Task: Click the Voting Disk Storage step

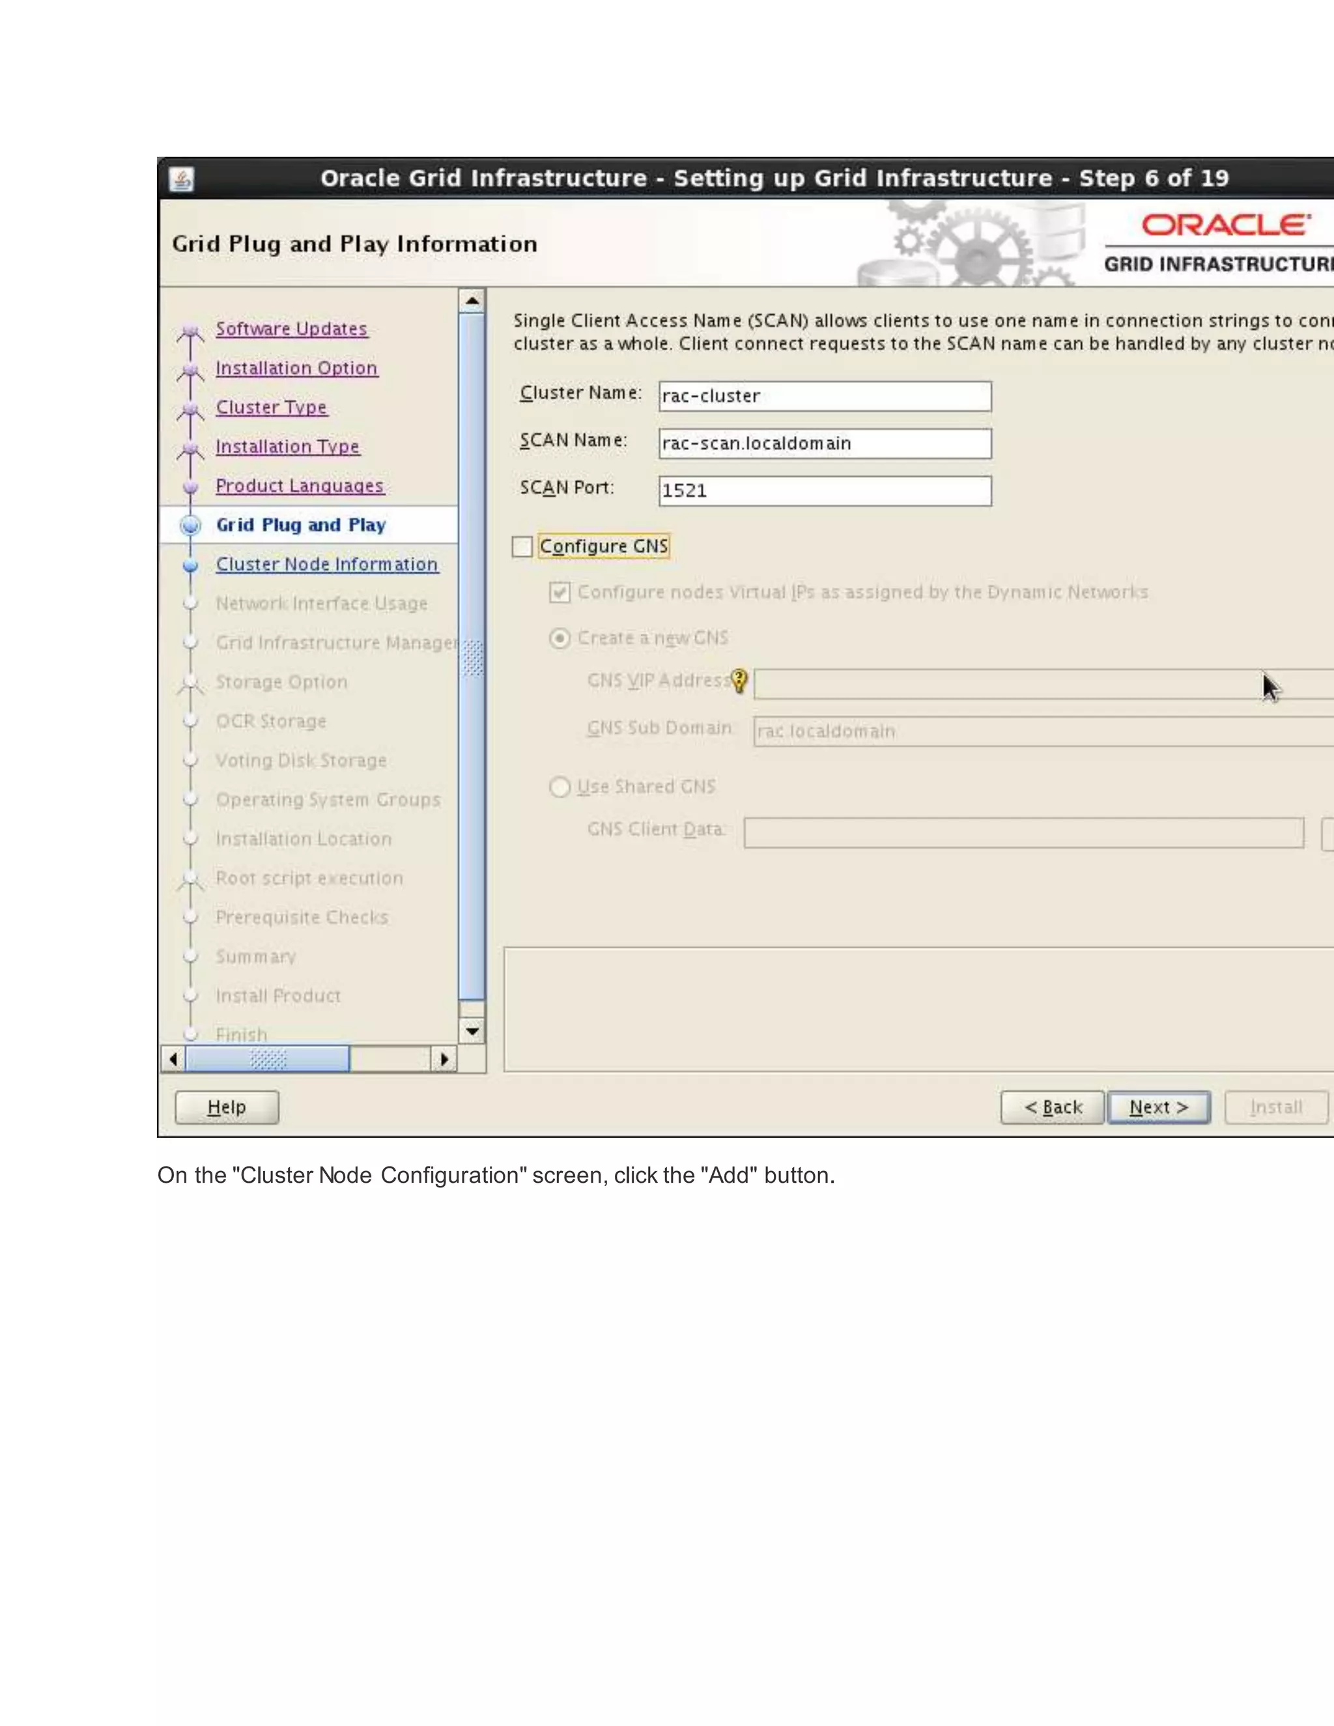Action: click(301, 760)
